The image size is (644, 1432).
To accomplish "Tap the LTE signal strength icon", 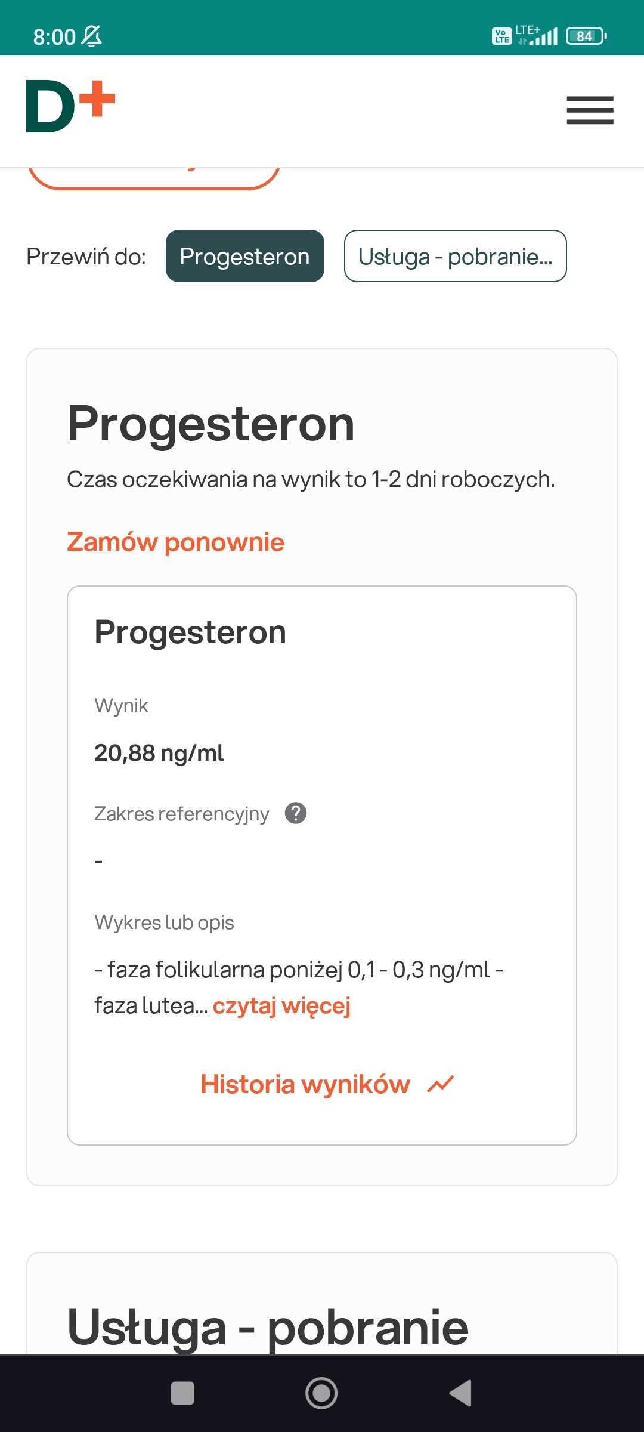I will pyautogui.click(x=538, y=36).
